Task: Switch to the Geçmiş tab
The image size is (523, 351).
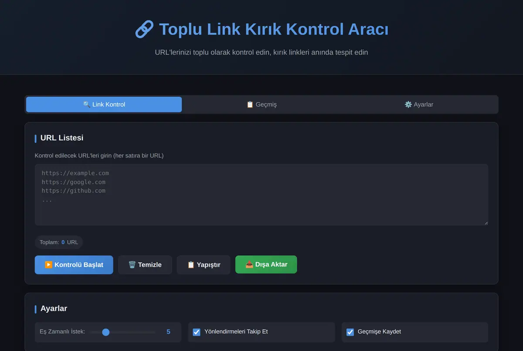Action: [x=261, y=105]
